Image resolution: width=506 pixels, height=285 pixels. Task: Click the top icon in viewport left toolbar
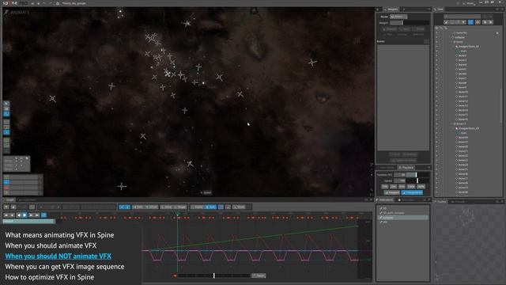tap(6, 104)
